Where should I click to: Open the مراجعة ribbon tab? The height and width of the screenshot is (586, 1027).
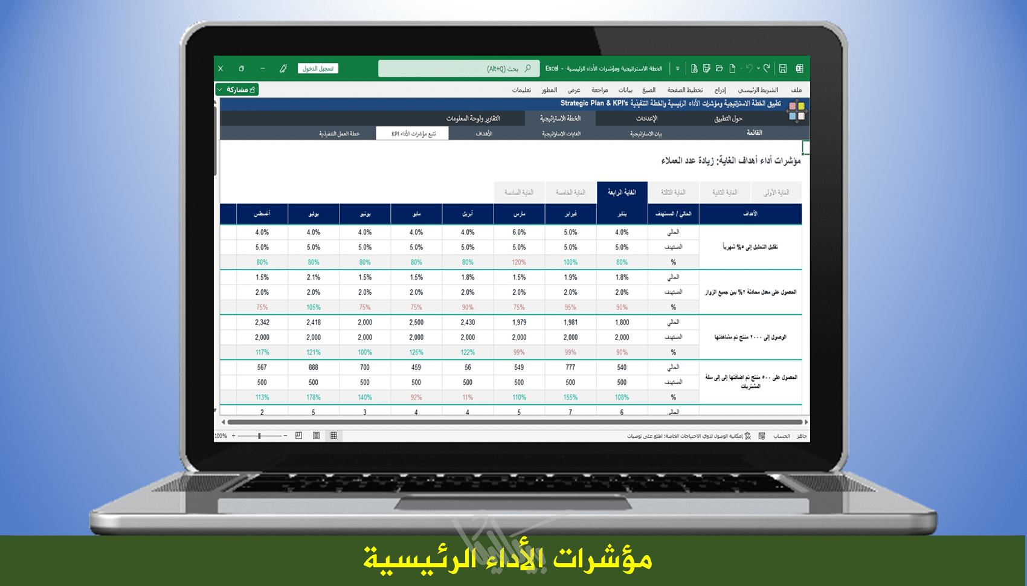599,90
